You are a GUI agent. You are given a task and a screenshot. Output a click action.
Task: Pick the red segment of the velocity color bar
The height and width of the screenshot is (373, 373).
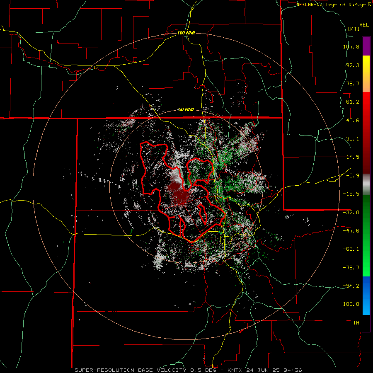click(x=366, y=133)
